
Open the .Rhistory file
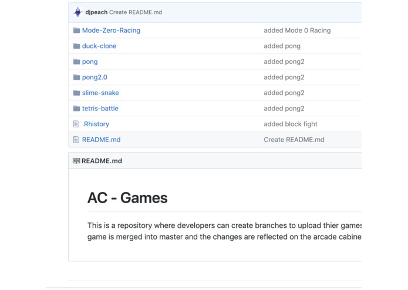pos(96,124)
